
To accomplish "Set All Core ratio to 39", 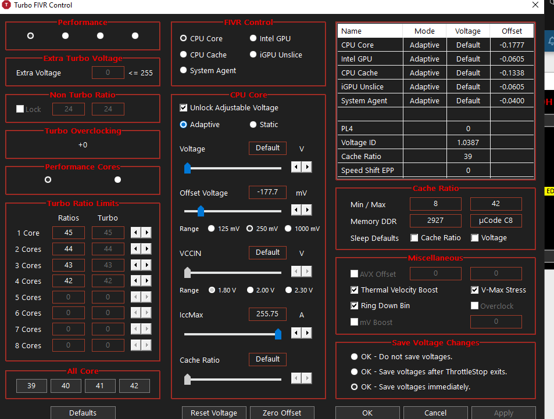I will 31,385.
